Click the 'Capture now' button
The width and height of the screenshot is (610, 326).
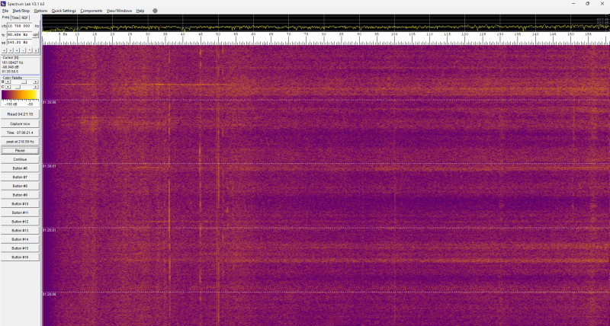20,123
